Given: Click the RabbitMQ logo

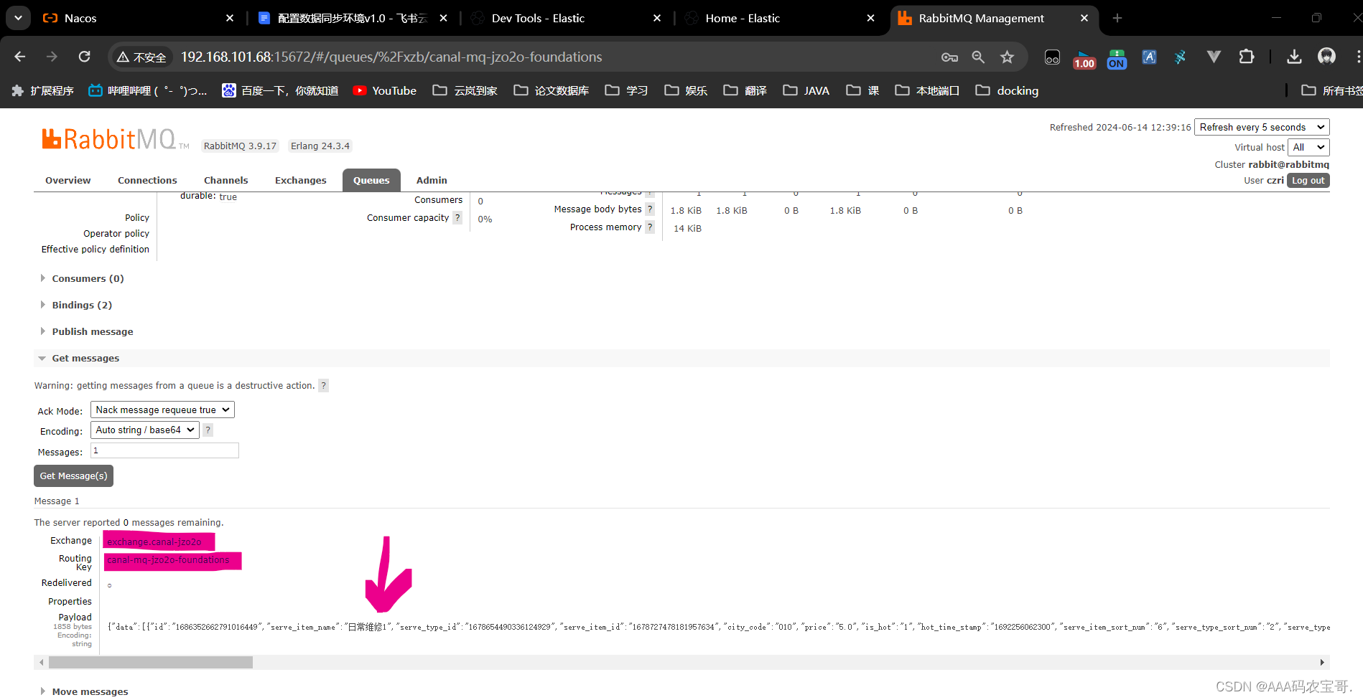Looking at the screenshot, I should [x=115, y=139].
